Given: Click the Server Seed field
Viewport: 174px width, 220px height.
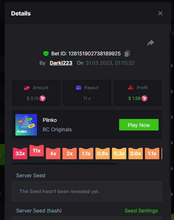Looking at the screenshot, I should pyautogui.click(x=87, y=191).
